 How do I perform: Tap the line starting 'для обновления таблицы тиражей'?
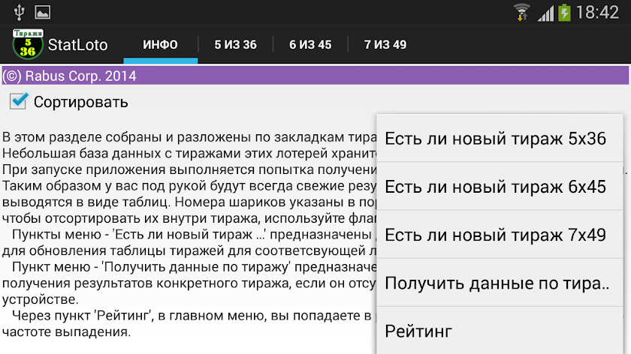(x=189, y=250)
